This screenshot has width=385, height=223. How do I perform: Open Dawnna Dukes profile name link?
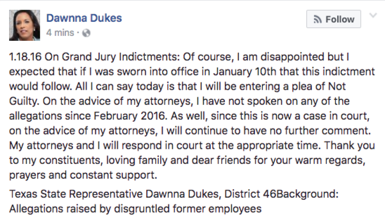click(84, 18)
